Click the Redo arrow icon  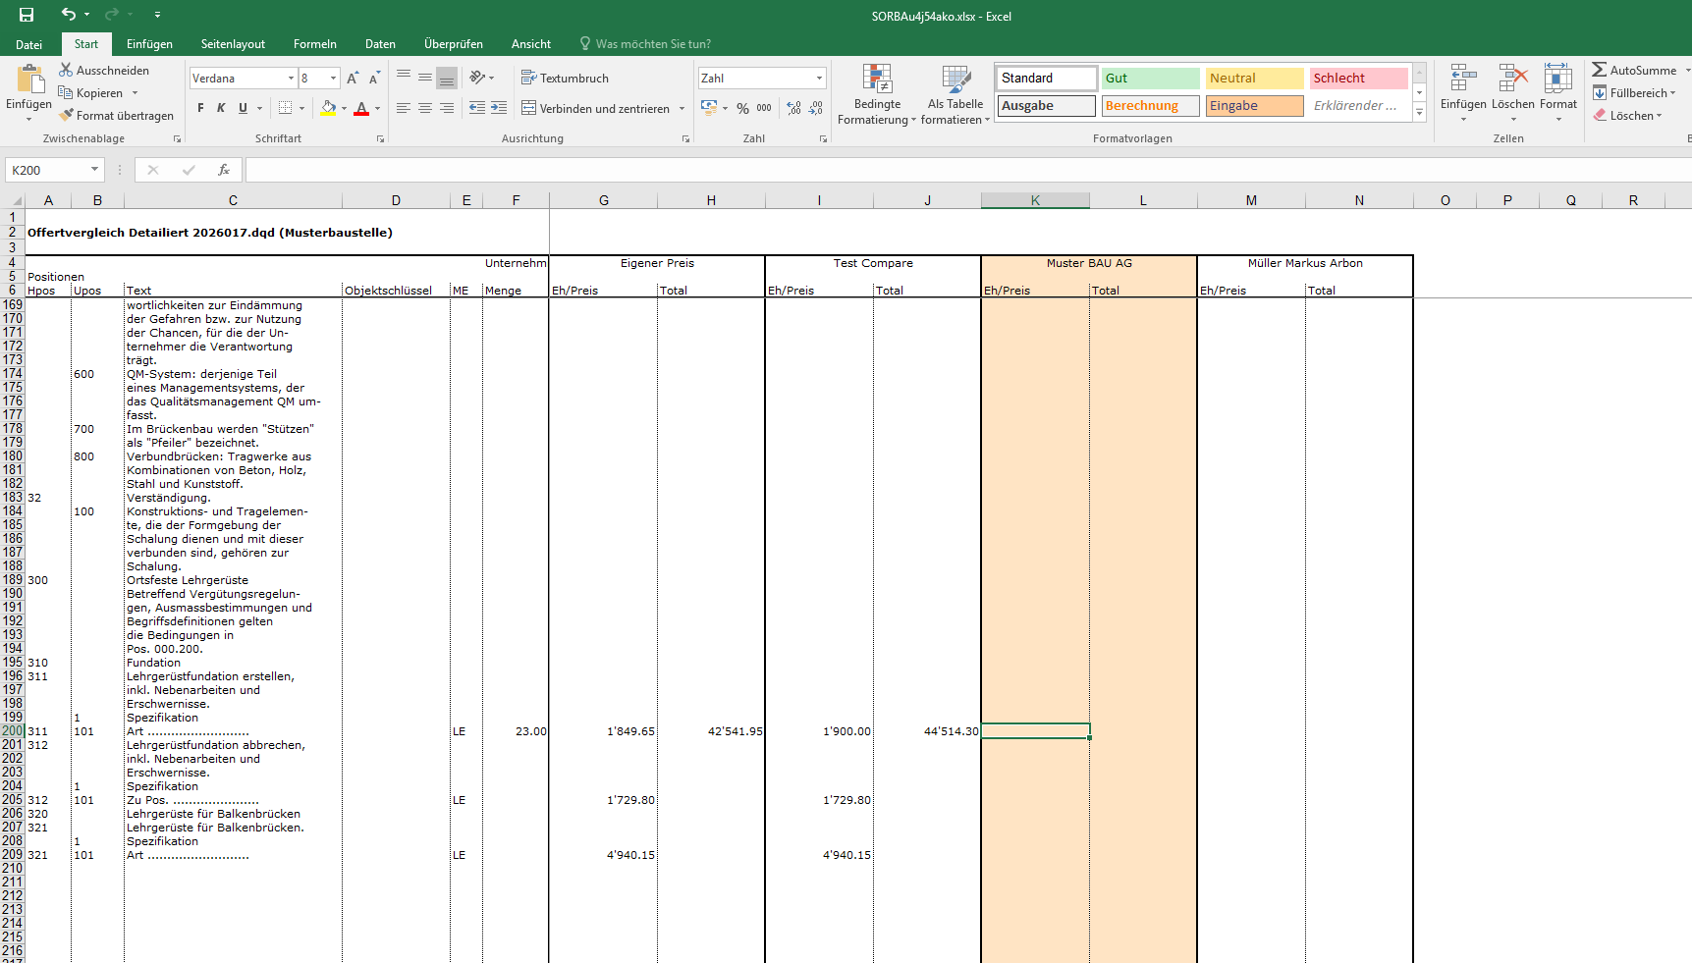[111, 15]
